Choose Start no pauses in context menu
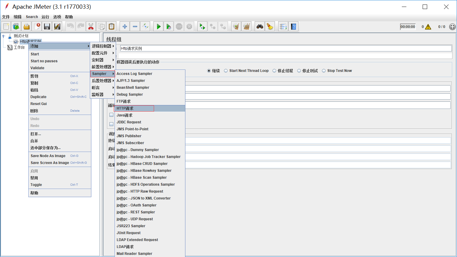The height and width of the screenshot is (257, 457). (60, 61)
